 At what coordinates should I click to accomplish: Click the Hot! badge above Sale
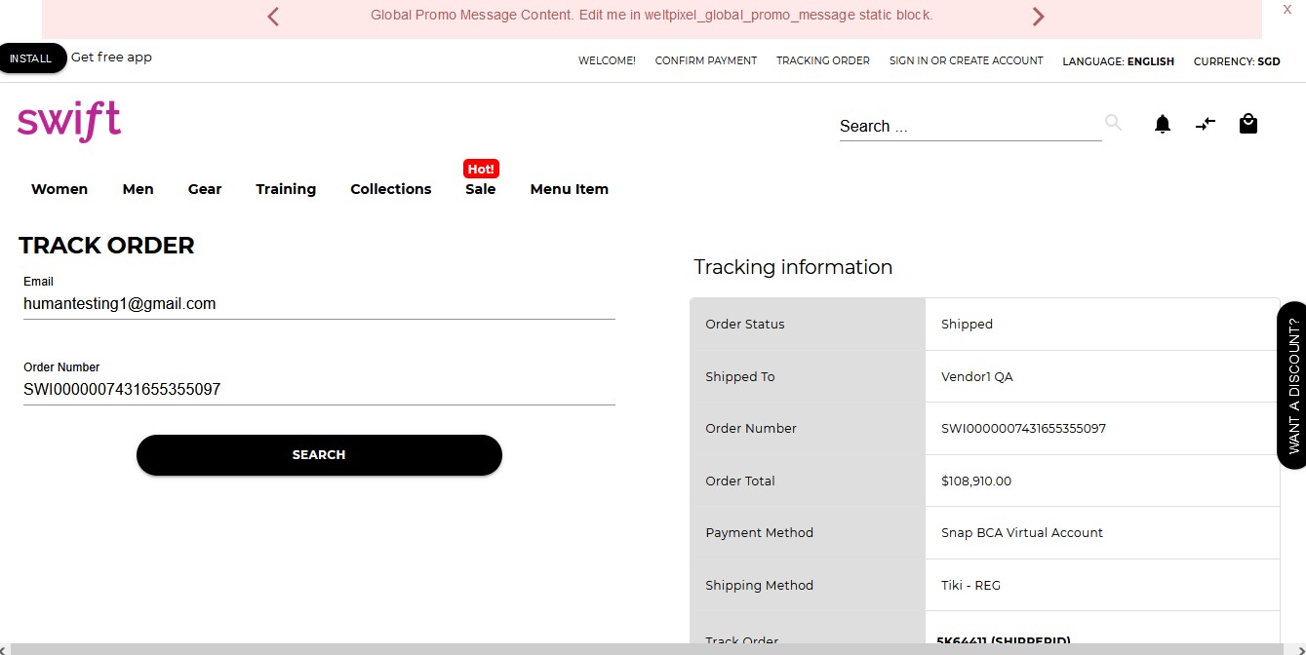(x=480, y=169)
